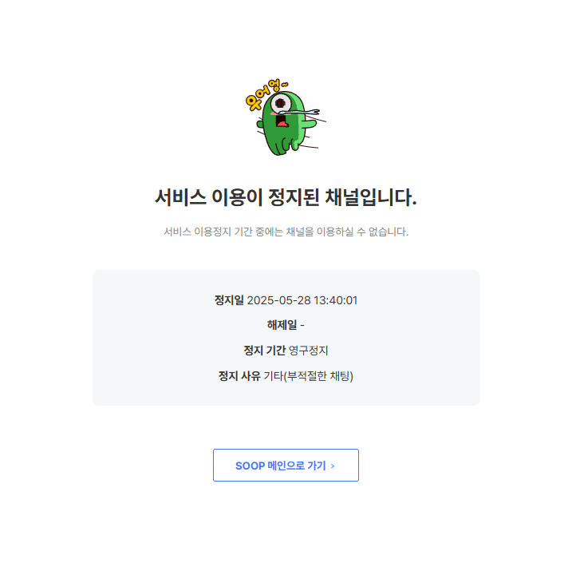Click the right arrow chevron in the SOOP button

click(333, 466)
